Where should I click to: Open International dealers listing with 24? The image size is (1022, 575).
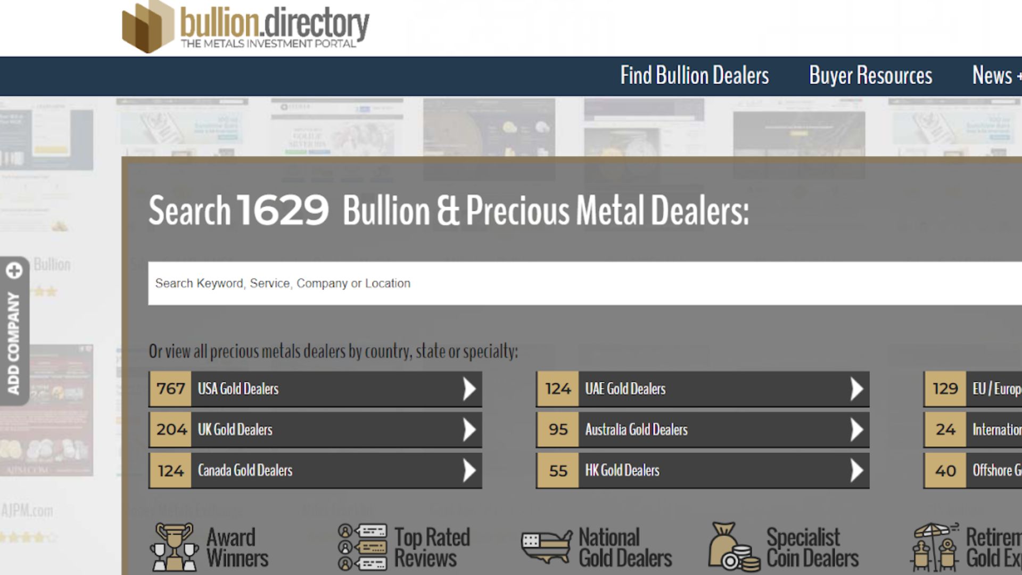[973, 430]
